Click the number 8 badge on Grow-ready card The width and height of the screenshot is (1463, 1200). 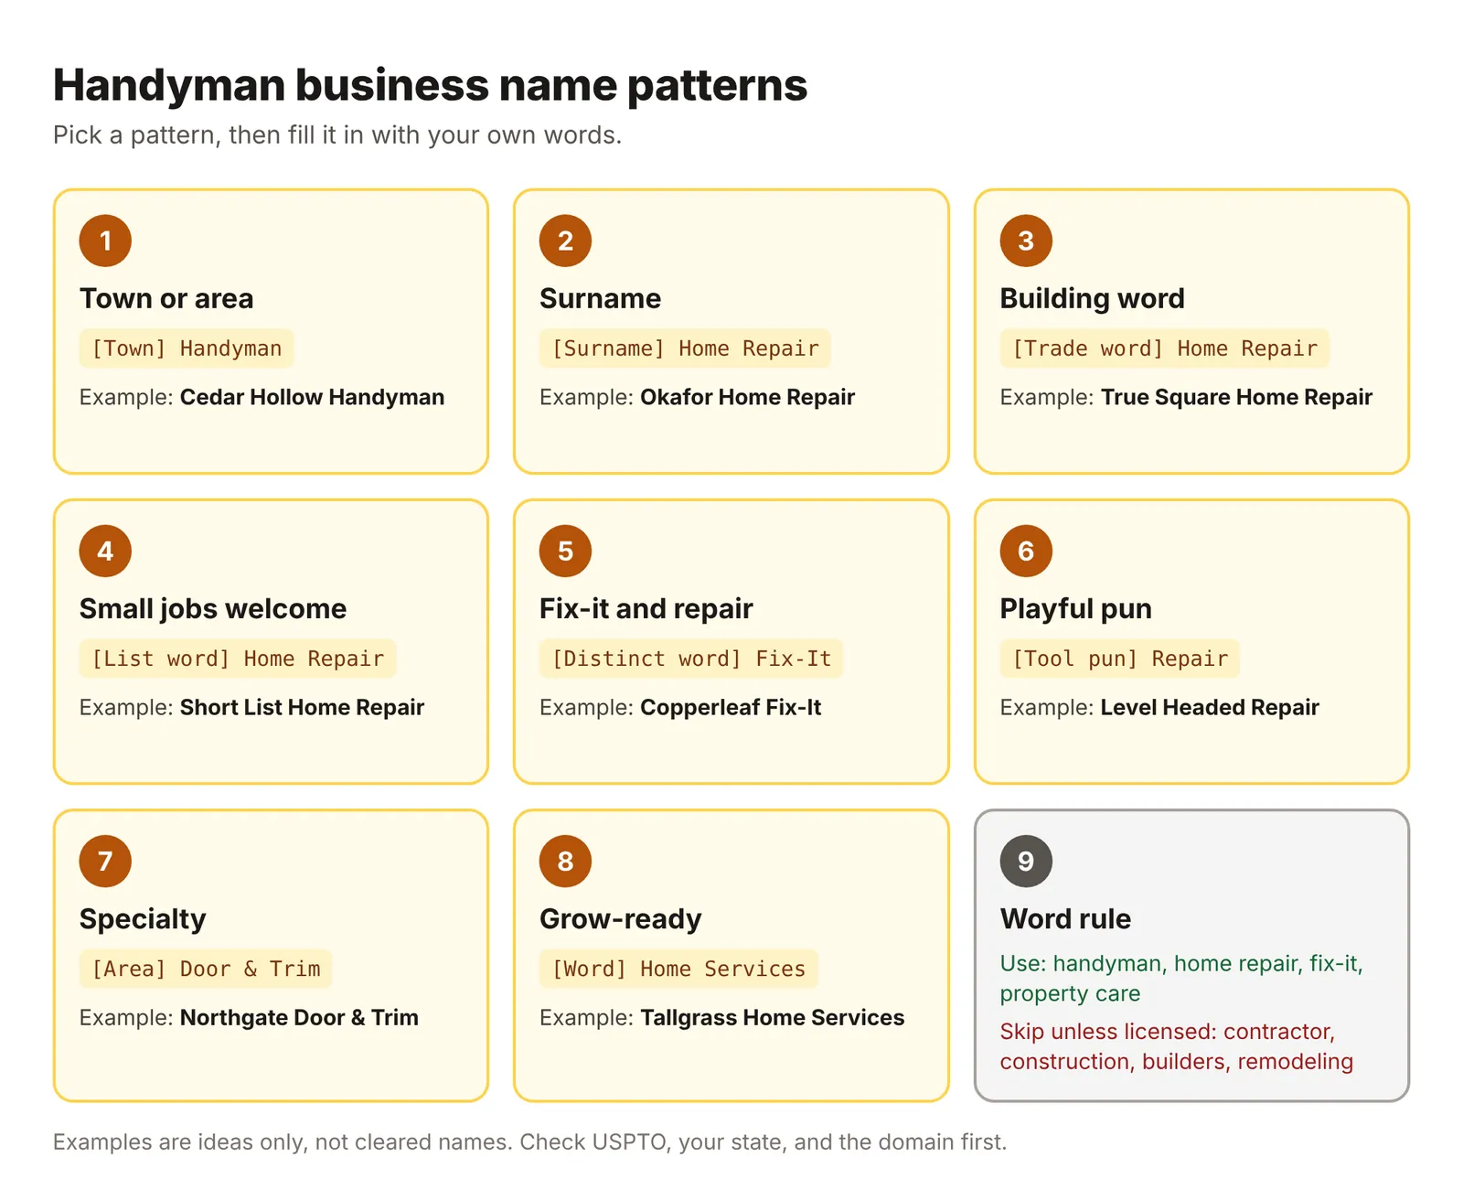tap(565, 861)
